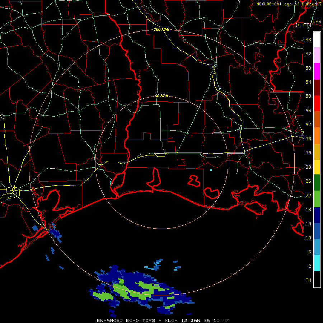Click the cyan band near the legend bottom
The width and height of the screenshot is (323, 323).
pos(317,263)
